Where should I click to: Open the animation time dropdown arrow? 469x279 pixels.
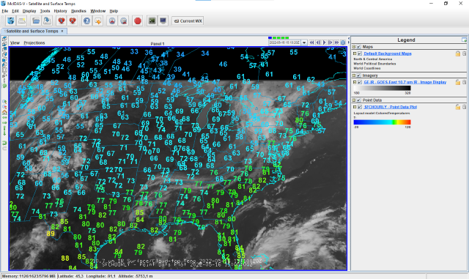tap(304, 42)
